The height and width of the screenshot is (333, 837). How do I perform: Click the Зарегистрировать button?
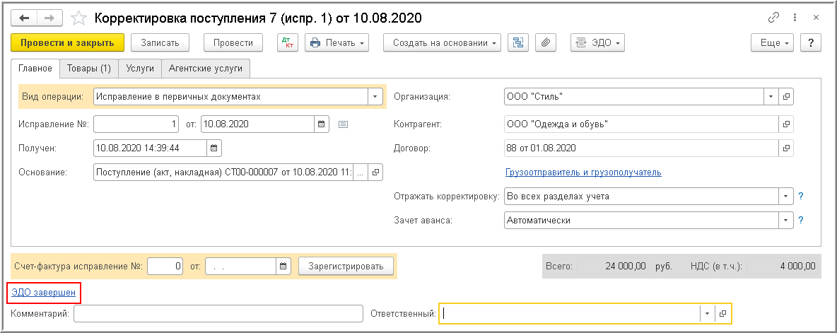pos(345,266)
